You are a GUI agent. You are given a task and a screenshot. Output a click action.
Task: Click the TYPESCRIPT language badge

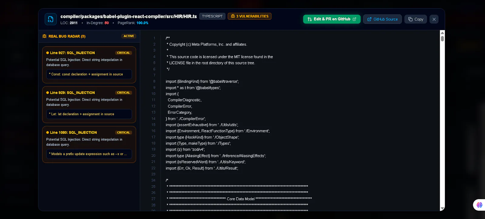point(212,16)
